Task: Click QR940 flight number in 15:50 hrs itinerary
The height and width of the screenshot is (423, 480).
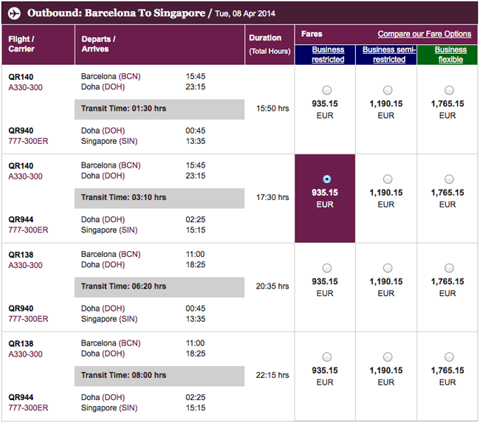Action: coord(21,131)
